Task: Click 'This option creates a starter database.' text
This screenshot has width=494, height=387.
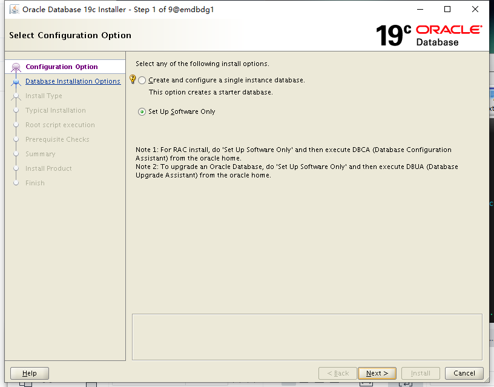Action: pyautogui.click(x=211, y=92)
